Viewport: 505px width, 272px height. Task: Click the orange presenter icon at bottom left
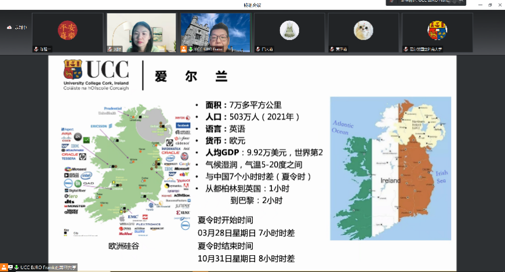coord(3,267)
